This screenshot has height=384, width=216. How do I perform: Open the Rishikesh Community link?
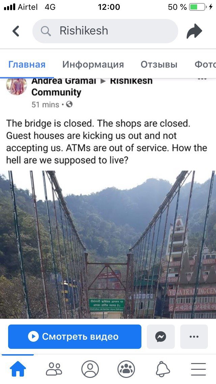click(92, 86)
